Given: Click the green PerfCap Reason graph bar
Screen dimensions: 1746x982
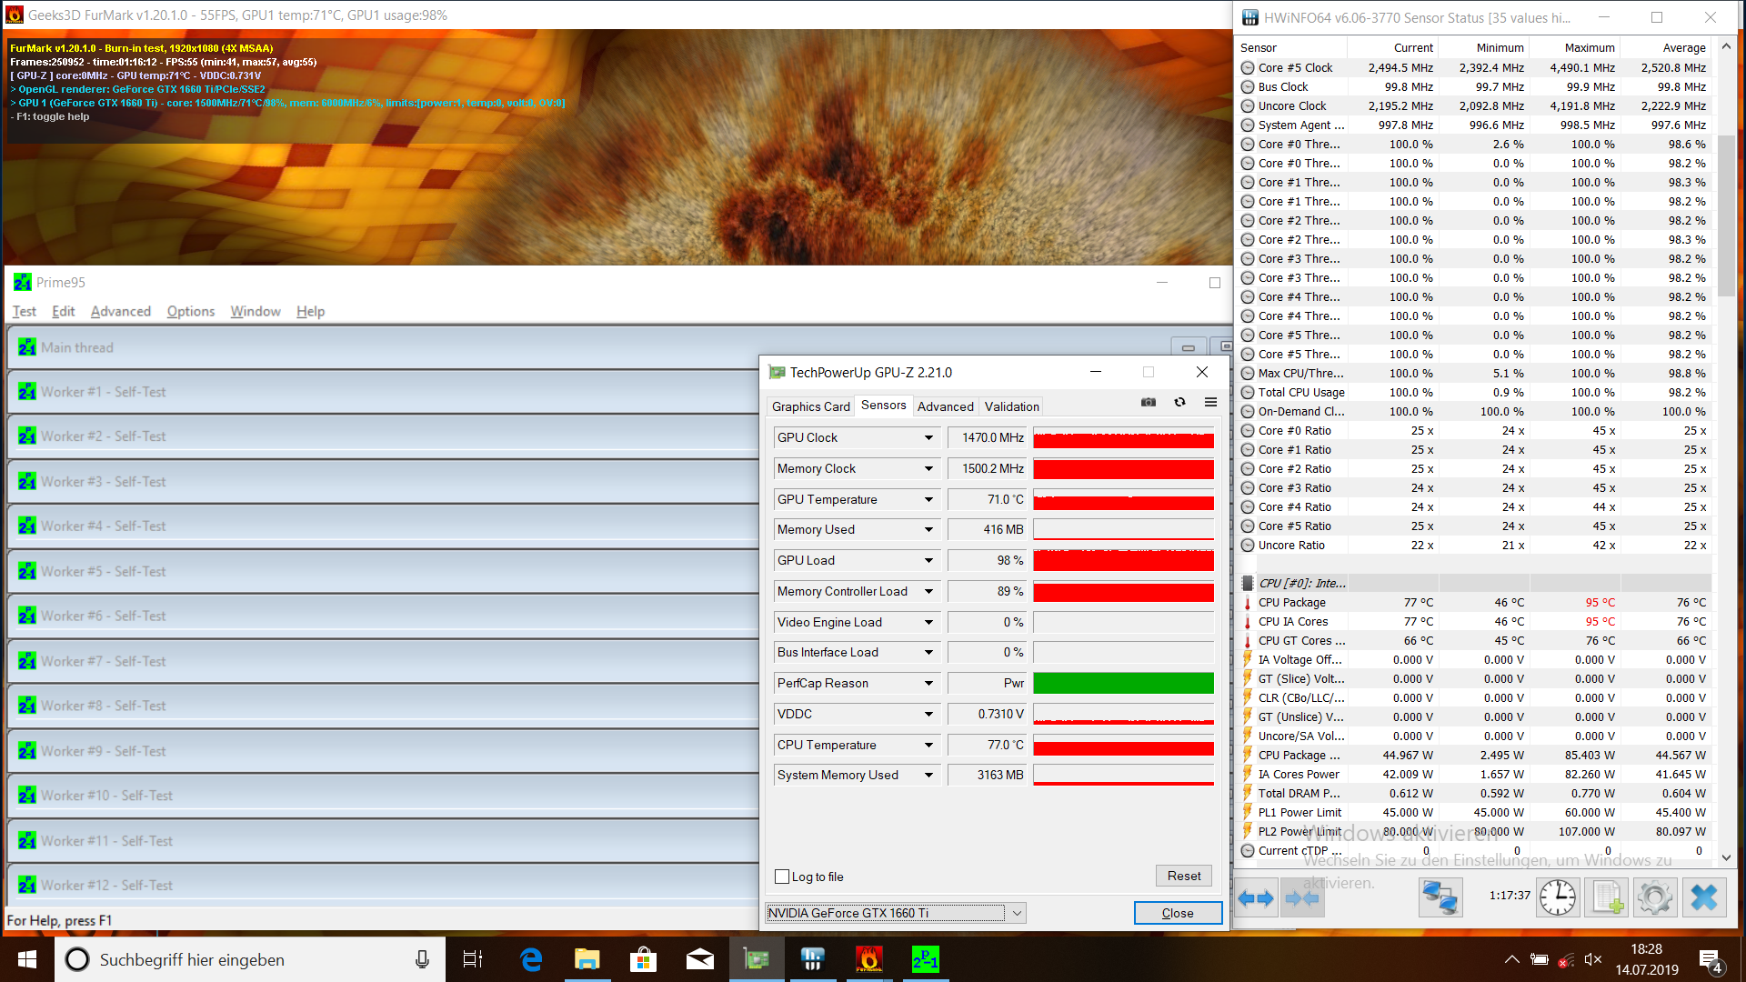Looking at the screenshot, I should click(1123, 683).
